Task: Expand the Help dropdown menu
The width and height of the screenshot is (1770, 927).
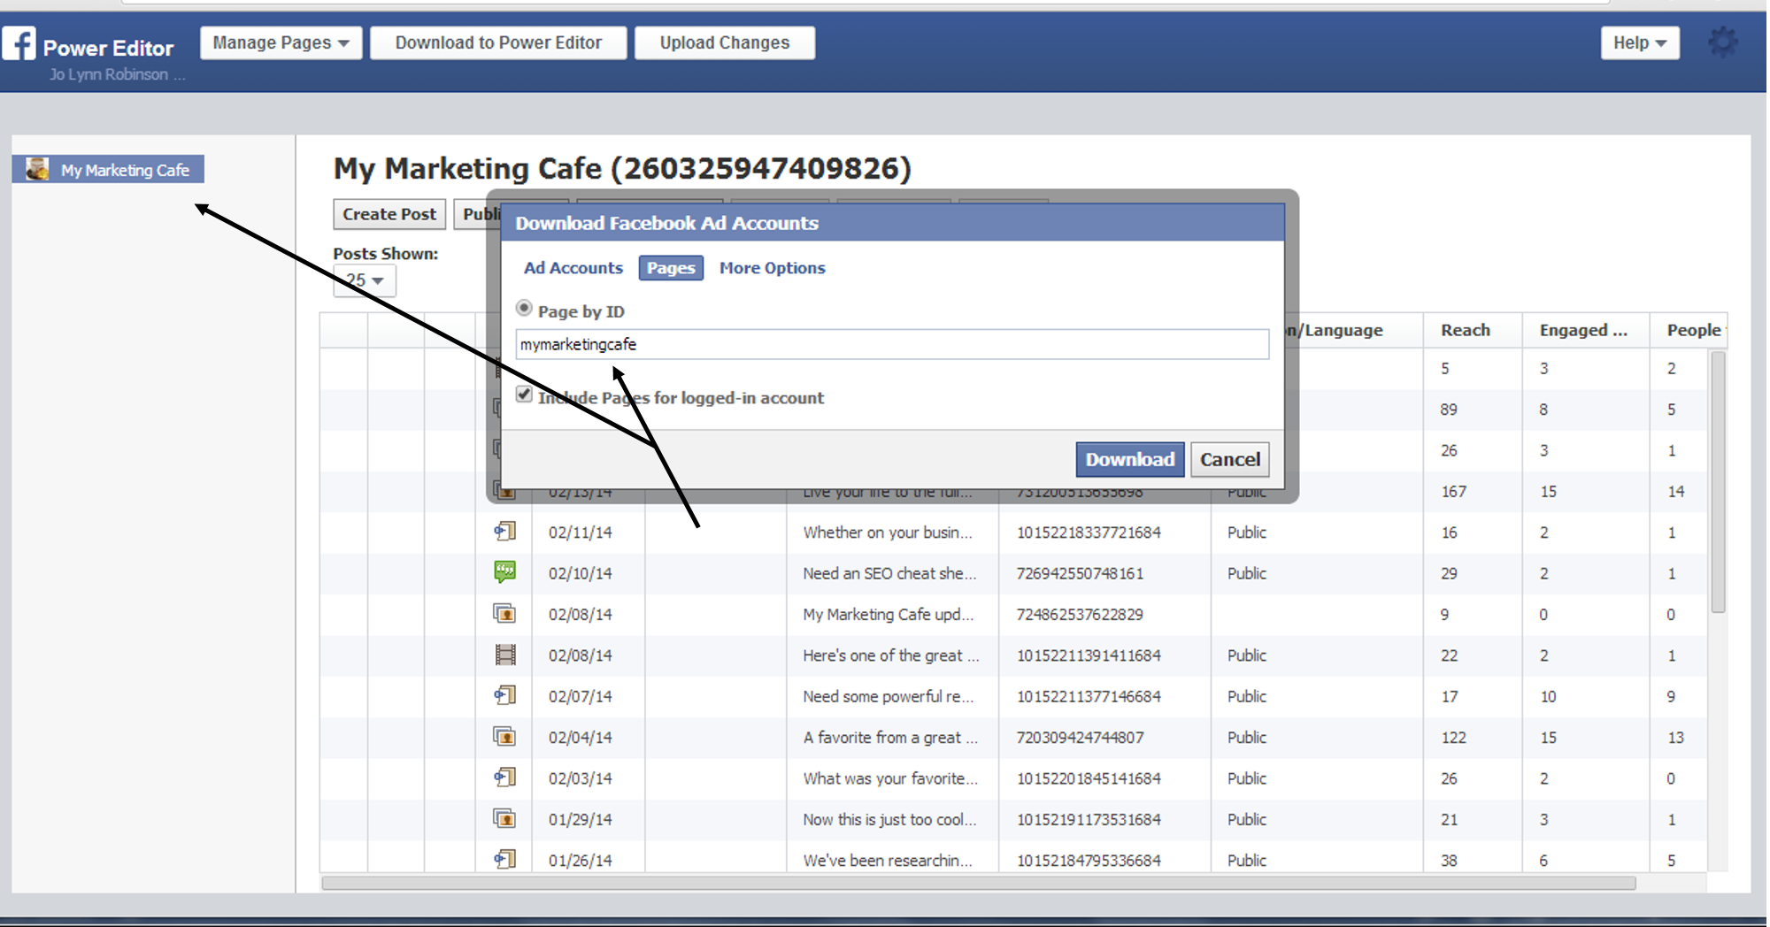Action: click(1640, 42)
